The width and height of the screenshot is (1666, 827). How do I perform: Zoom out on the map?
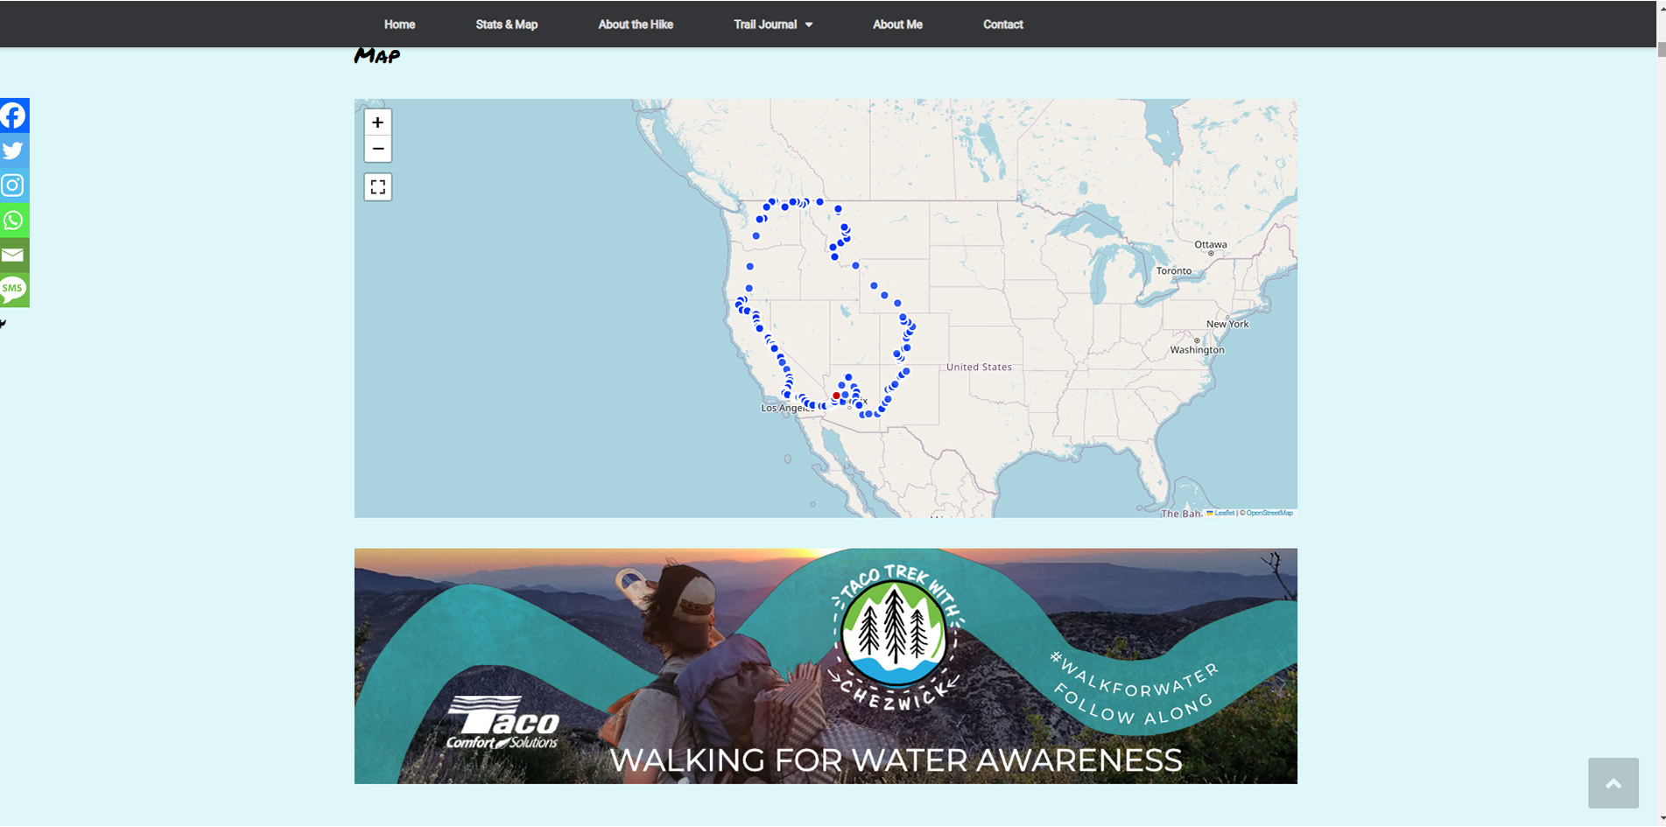point(378,149)
